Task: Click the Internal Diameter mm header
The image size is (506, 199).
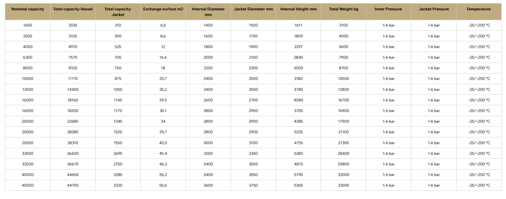Action: coord(208,12)
